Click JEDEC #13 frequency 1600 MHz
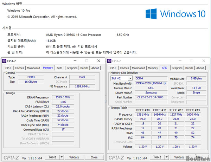 pos(193,115)
